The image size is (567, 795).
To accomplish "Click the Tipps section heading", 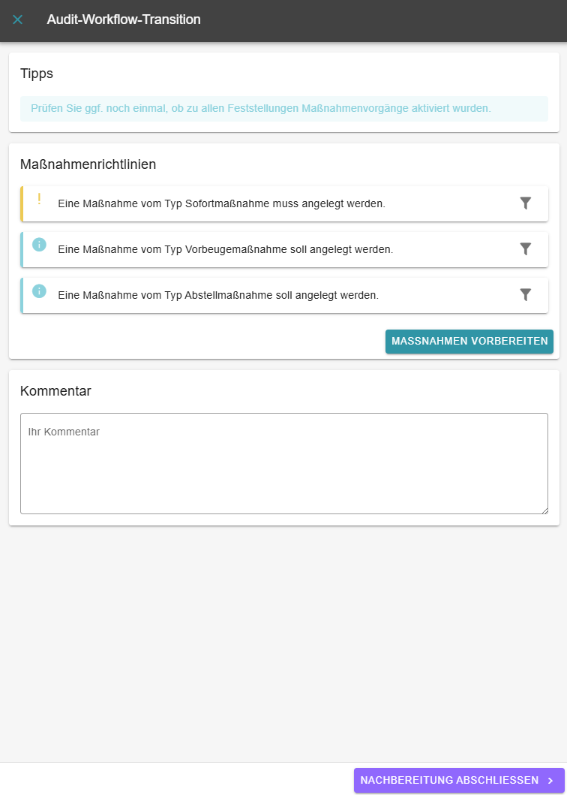I will [x=37, y=74].
